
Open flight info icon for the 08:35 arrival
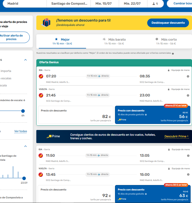(x=188, y=76)
